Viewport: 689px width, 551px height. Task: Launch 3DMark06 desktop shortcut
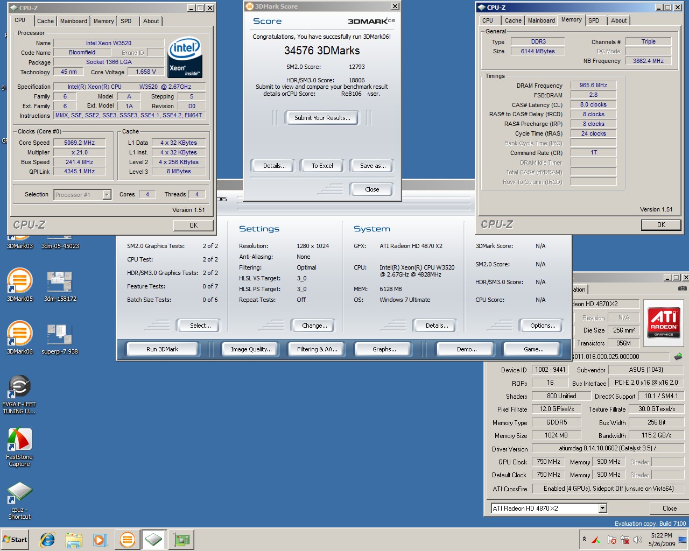pos(20,337)
